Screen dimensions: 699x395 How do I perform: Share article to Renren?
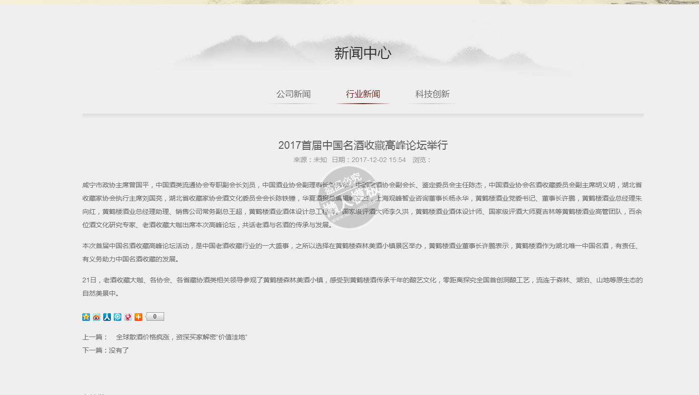coord(107,317)
